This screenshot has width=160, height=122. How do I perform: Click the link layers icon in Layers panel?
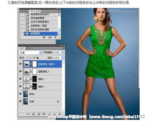[28, 114]
